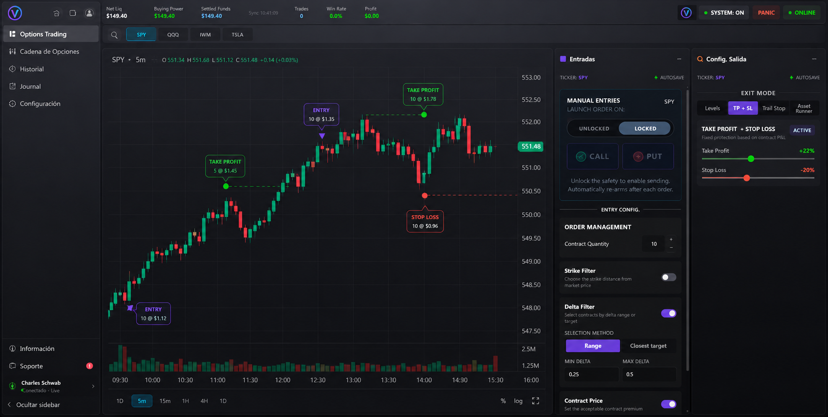Select the 15m timeframe

pyautogui.click(x=165, y=401)
